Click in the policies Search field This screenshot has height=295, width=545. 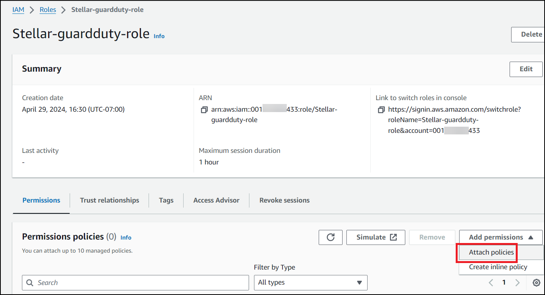click(x=135, y=283)
